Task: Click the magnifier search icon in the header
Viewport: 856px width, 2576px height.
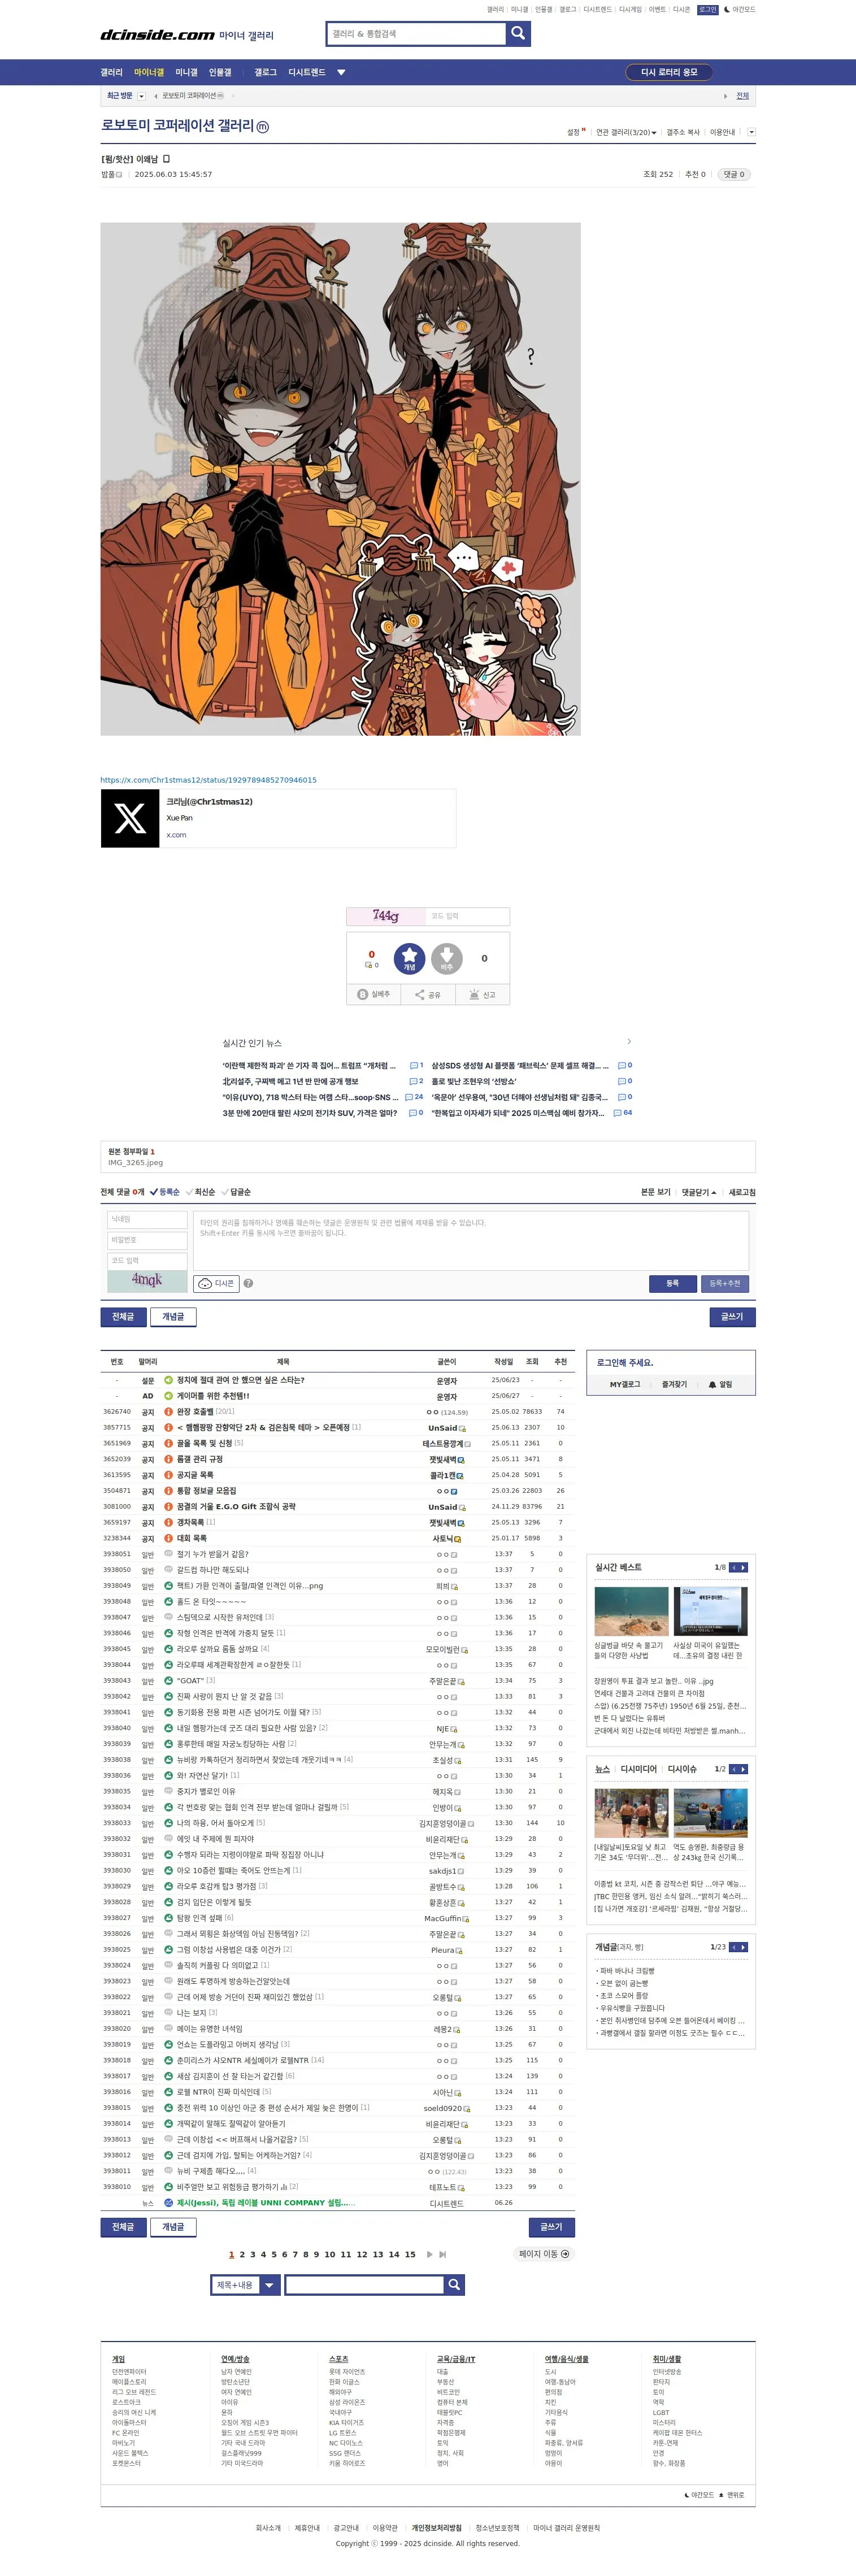Action: (x=517, y=33)
